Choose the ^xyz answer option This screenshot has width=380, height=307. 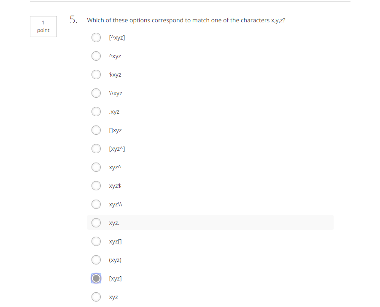[96, 56]
